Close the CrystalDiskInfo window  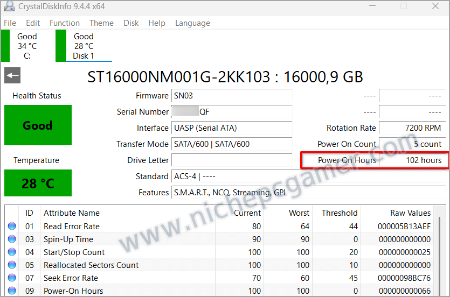[x=435, y=6]
